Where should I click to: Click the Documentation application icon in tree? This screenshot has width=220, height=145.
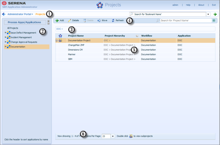coord(9,47)
